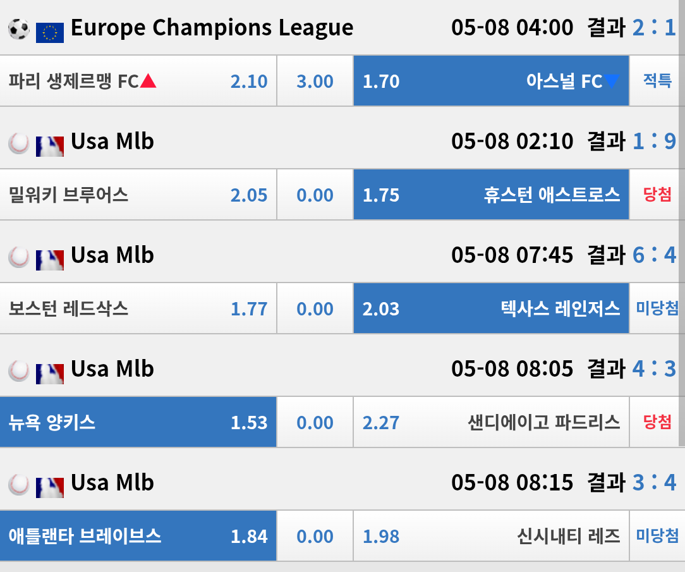Select 애틀랜타 브레이브스 at odds 1.84
Viewport: 685px width, 572px height.
point(138,536)
